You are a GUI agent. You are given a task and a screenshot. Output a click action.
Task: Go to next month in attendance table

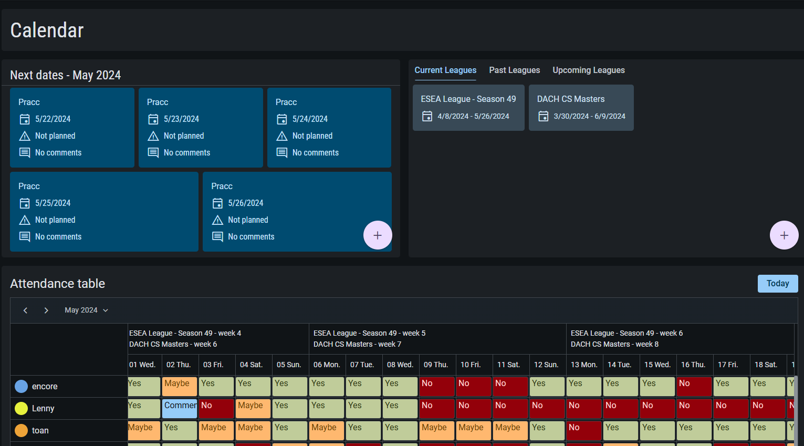click(x=46, y=310)
